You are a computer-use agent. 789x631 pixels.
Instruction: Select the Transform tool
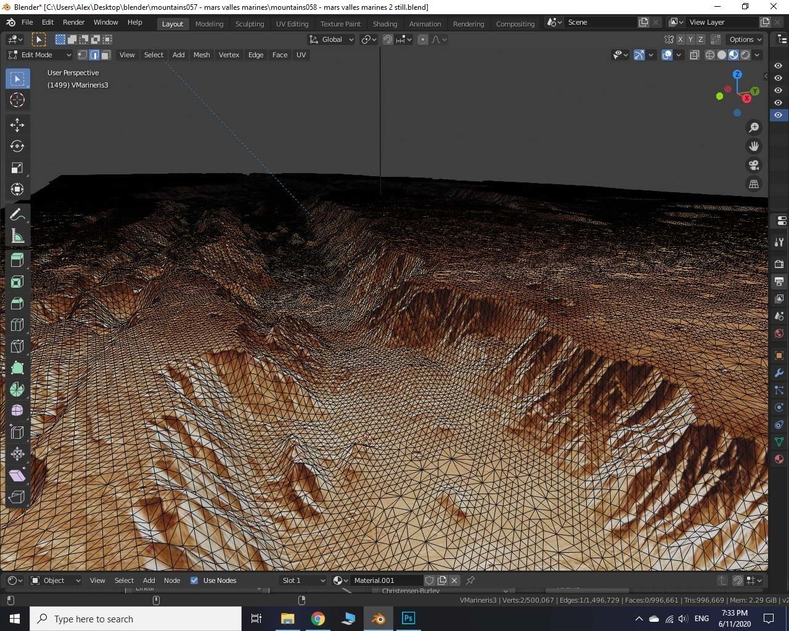point(17,190)
